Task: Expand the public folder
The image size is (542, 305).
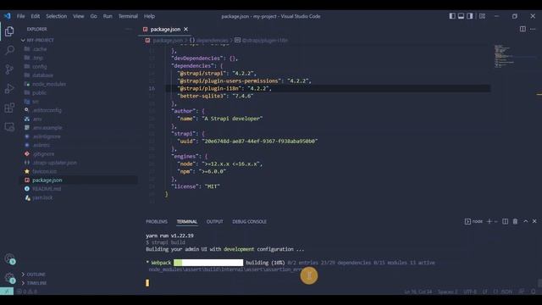Action: point(39,92)
